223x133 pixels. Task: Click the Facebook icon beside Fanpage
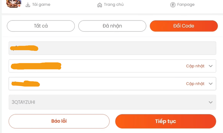point(173,5)
